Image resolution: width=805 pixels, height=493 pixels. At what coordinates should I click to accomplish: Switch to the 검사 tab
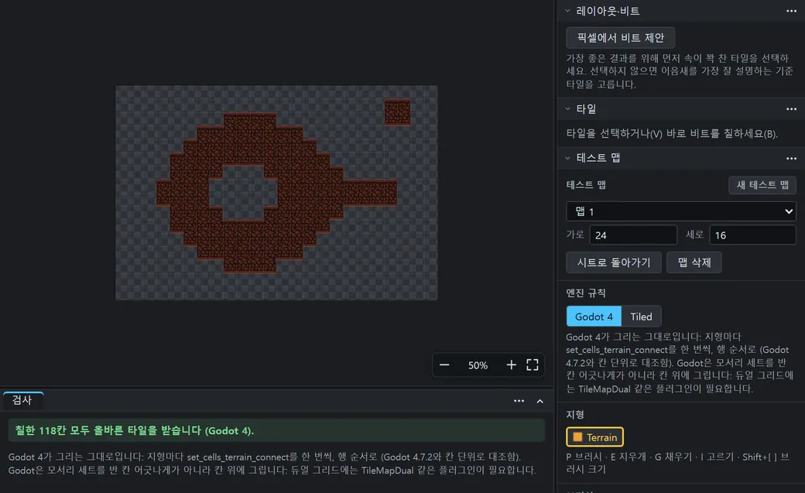[x=22, y=400]
